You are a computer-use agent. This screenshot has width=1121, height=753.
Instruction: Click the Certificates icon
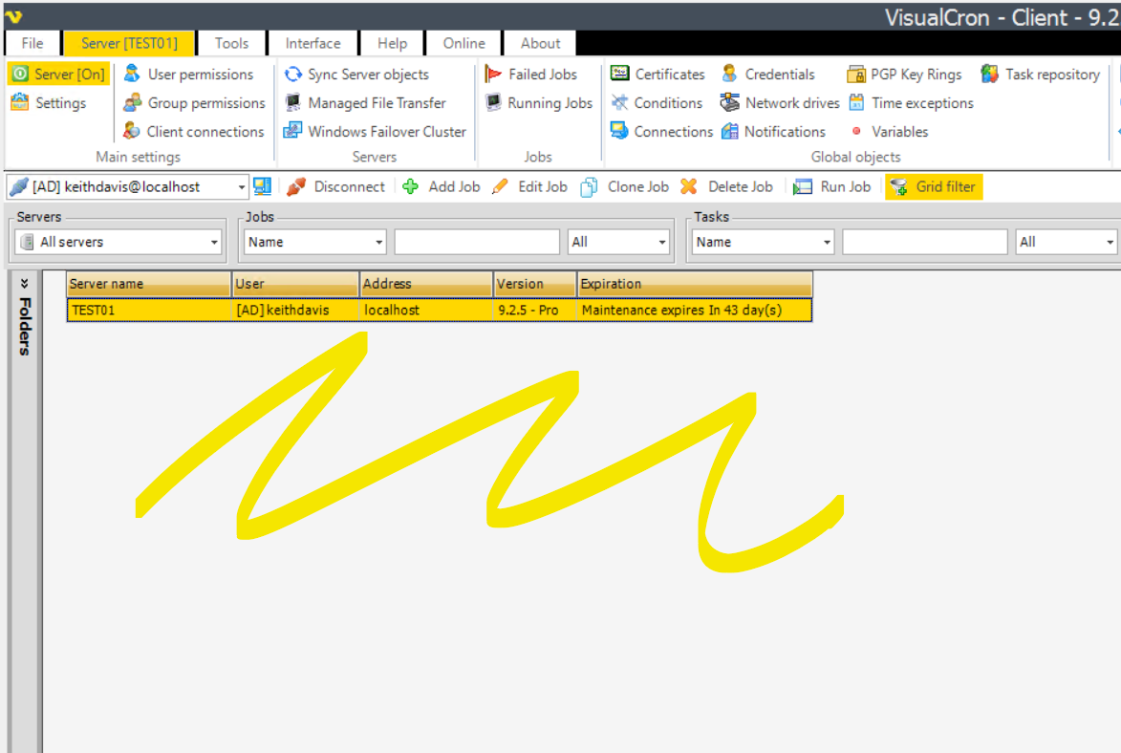pyautogui.click(x=620, y=74)
